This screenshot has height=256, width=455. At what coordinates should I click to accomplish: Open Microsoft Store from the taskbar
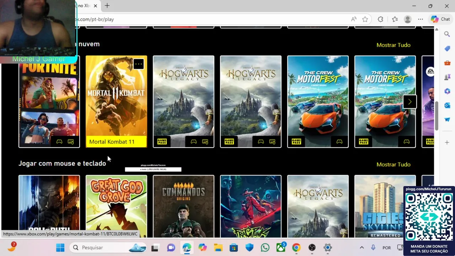(x=234, y=247)
